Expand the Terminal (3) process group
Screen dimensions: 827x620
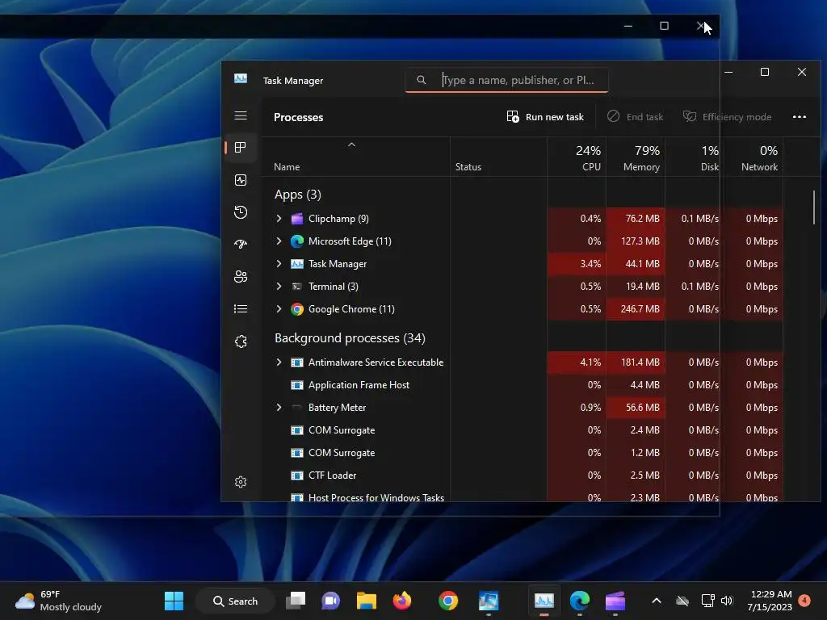(x=279, y=287)
